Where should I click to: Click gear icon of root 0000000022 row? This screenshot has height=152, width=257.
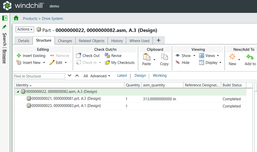(x=23, y=91)
